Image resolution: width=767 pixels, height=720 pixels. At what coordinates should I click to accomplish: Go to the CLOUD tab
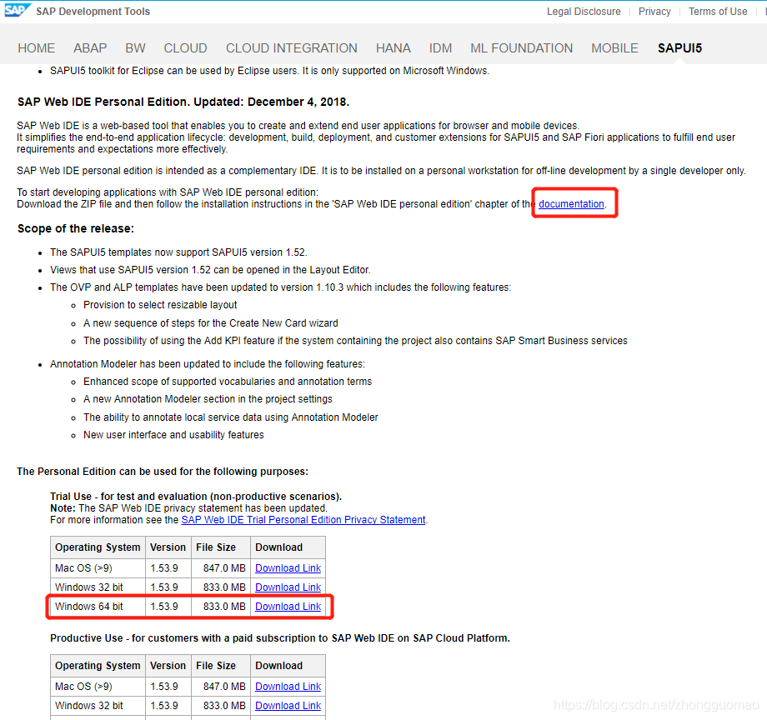click(185, 47)
